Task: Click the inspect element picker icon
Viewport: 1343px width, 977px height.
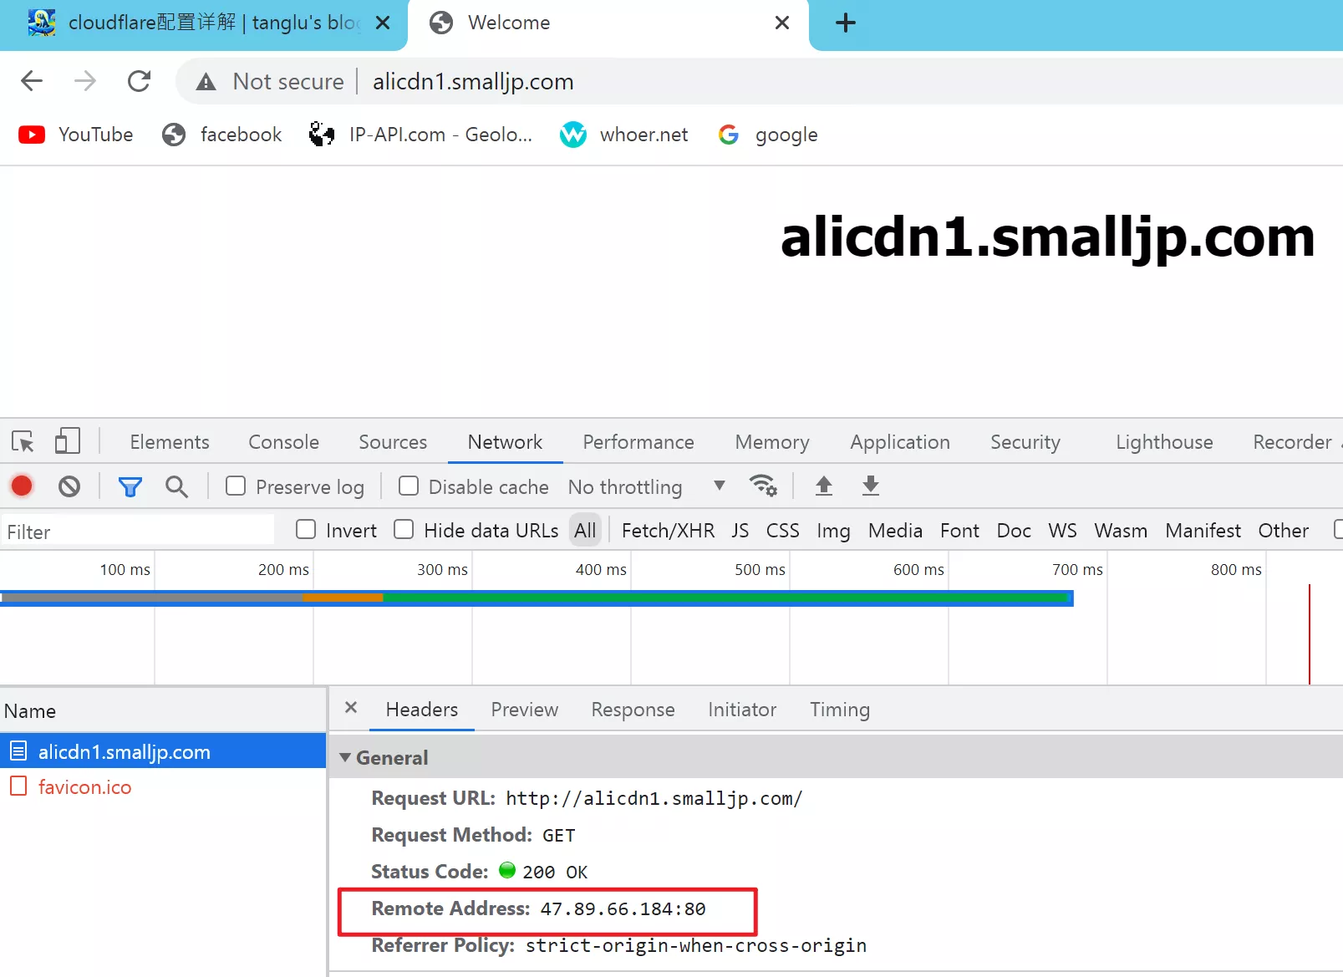Action: 23,441
